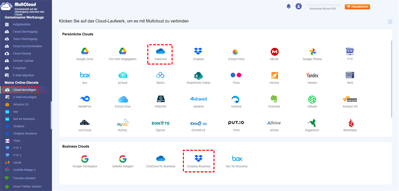Open FTP 2 in sidebar
The image size is (399, 191).
[x=17, y=155]
